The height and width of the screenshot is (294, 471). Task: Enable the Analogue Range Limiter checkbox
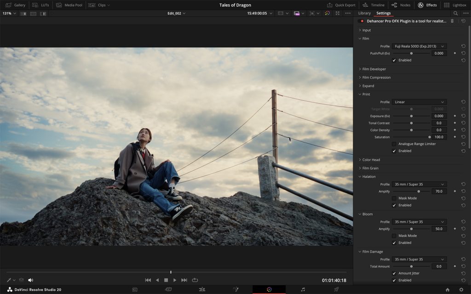tap(394, 144)
